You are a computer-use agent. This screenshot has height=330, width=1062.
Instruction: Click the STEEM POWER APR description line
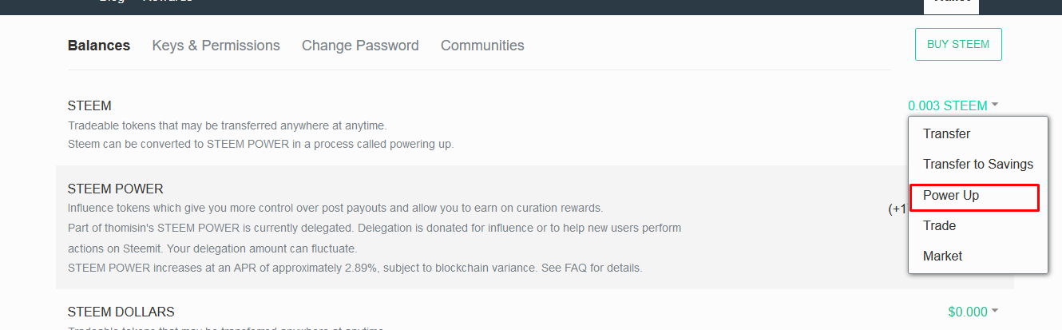click(355, 268)
